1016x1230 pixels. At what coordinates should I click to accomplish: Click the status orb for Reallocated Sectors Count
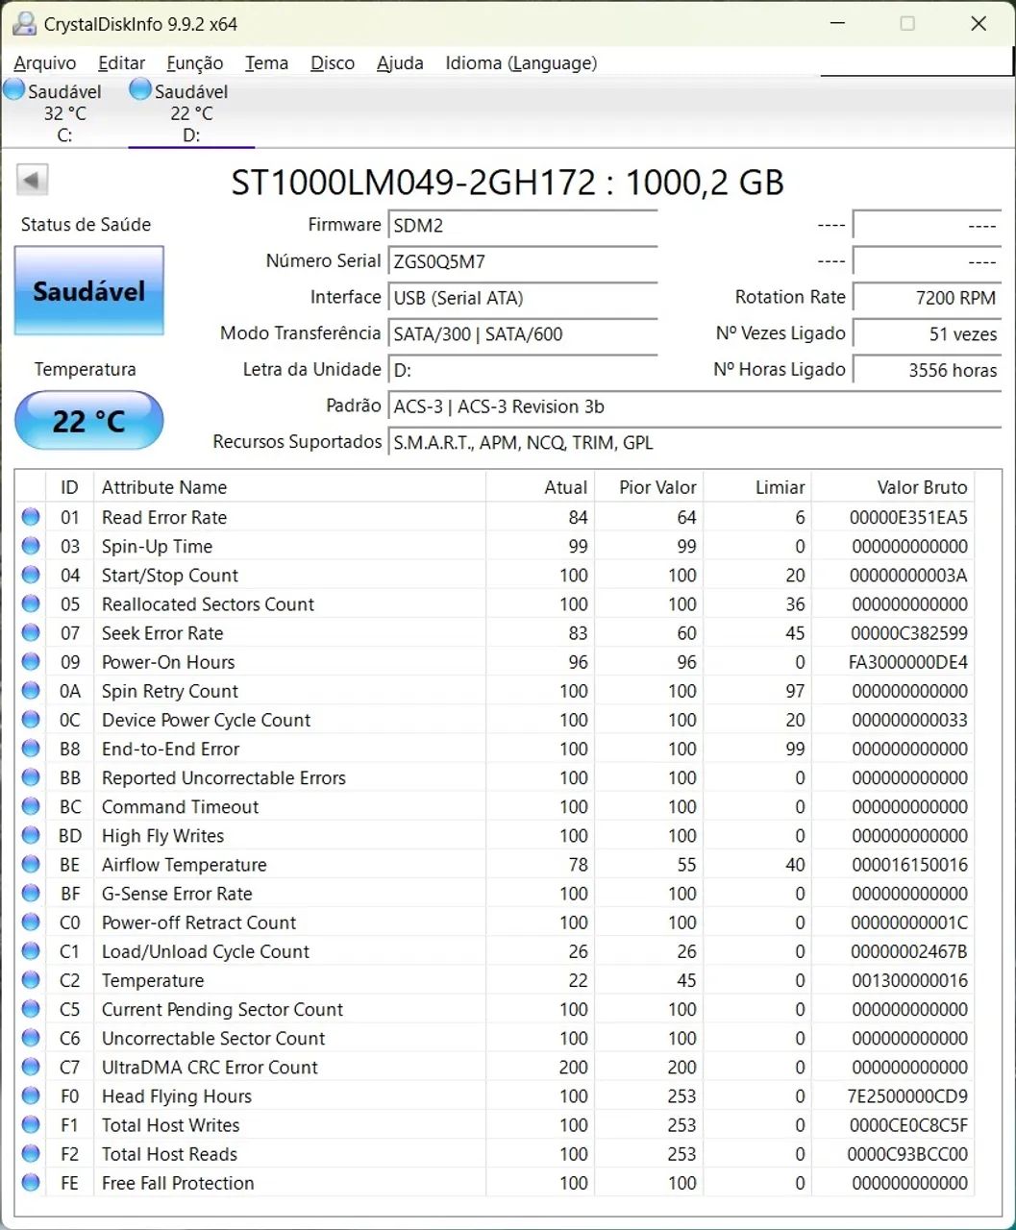pos(31,603)
